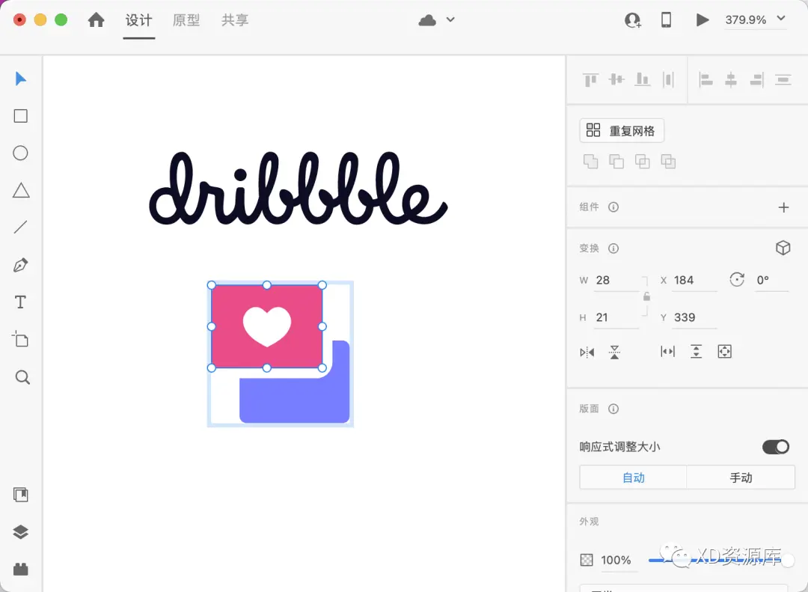Show info for 版面 section

(613, 409)
